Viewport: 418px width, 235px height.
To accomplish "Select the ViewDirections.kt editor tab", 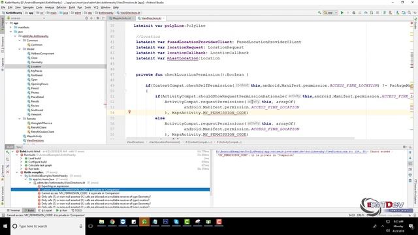I will [151, 18].
